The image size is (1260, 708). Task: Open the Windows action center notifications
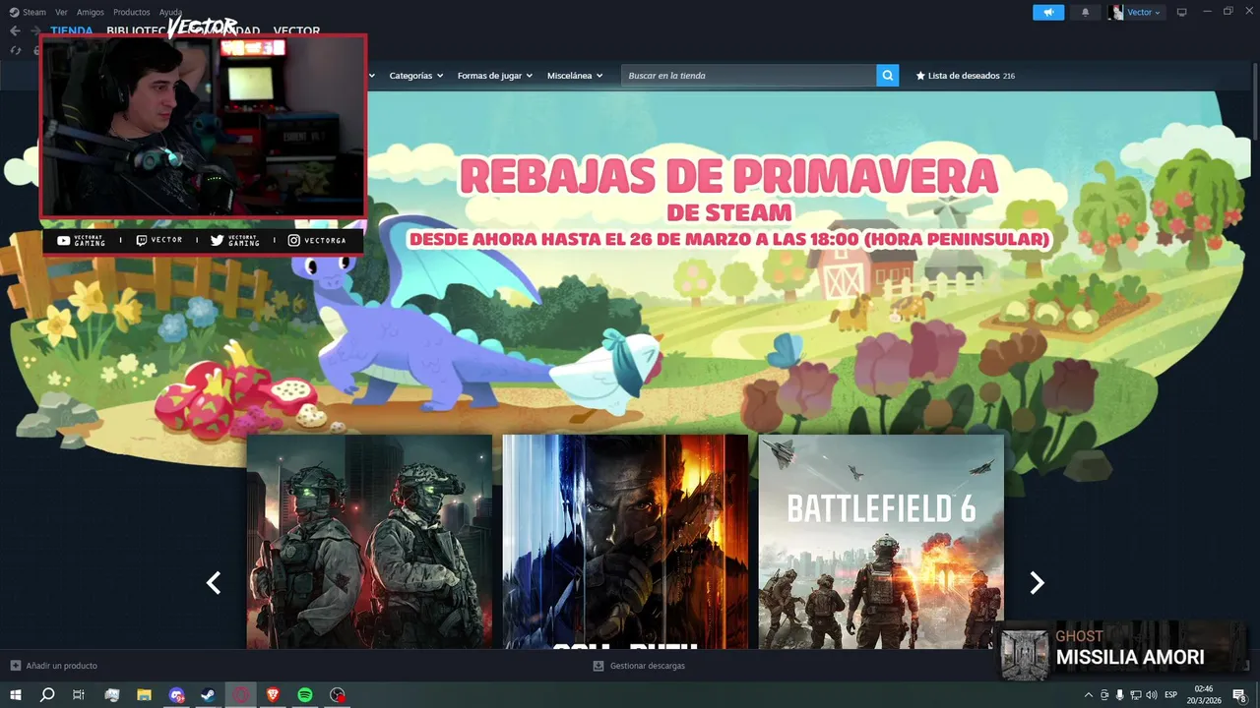click(x=1240, y=695)
